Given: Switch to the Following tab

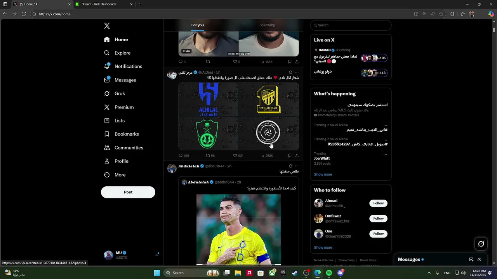Looking at the screenshot, I should [x=267, y=25].
